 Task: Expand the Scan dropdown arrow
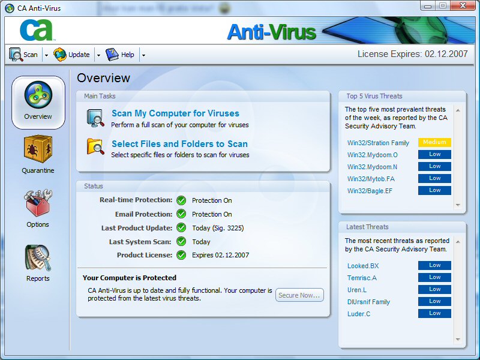pyautogui.click(x=46, y=55)
